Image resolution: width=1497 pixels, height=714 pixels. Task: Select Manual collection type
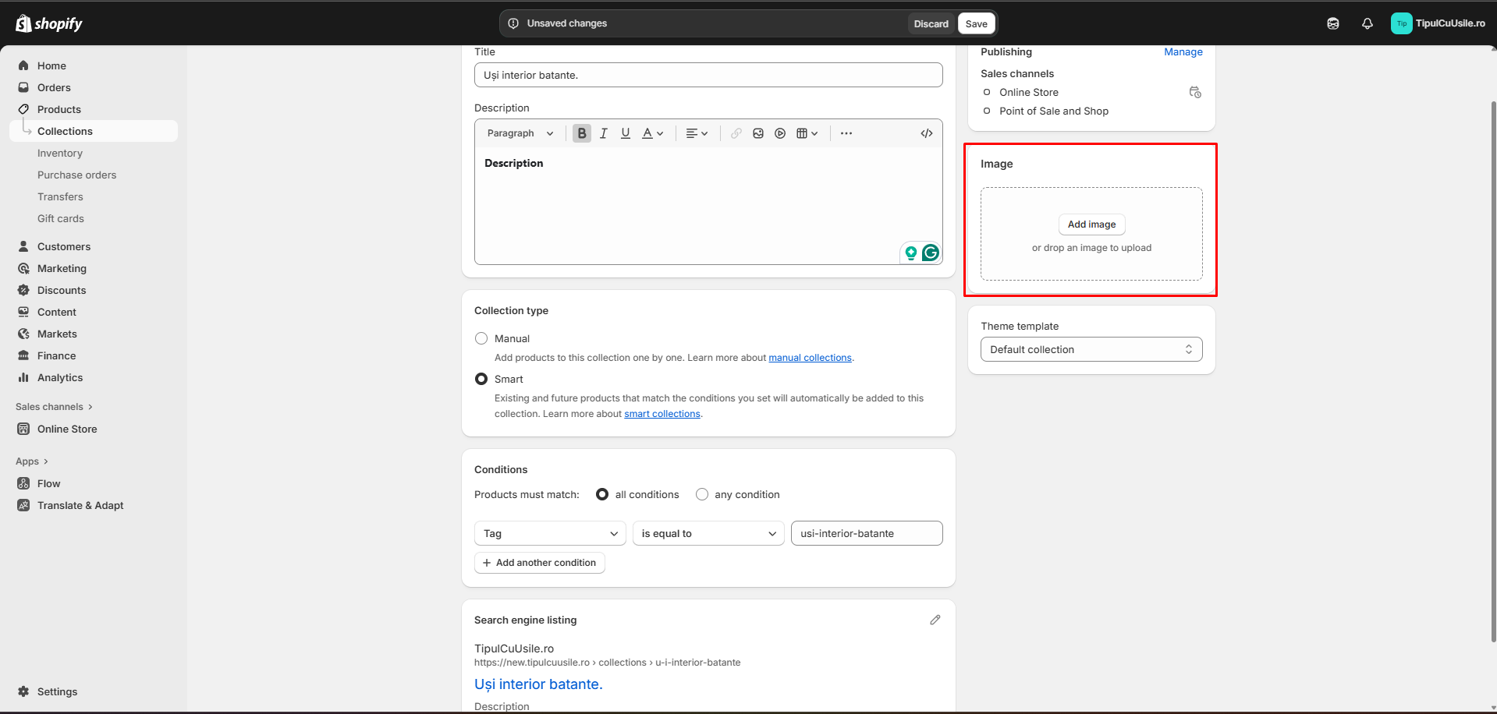tap(481, 338)
